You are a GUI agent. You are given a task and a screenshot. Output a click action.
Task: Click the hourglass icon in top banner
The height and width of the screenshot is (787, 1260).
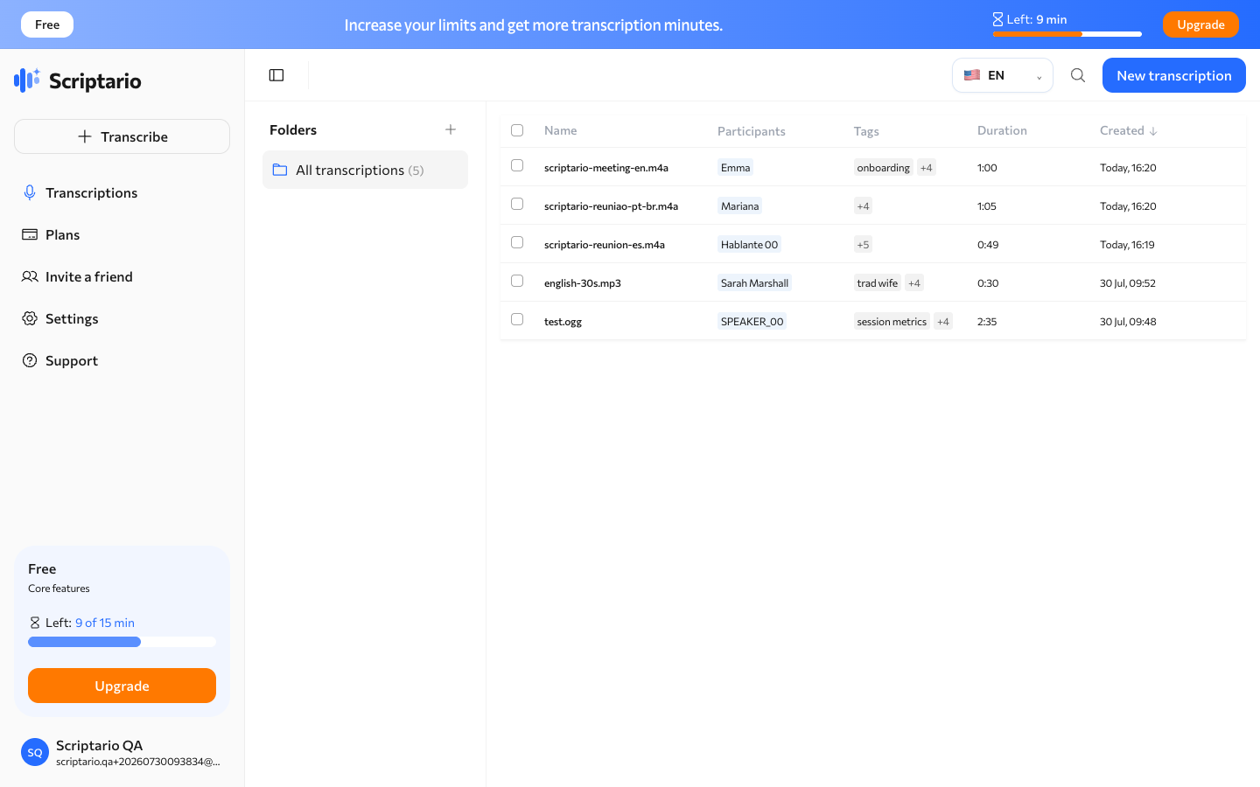997,19
